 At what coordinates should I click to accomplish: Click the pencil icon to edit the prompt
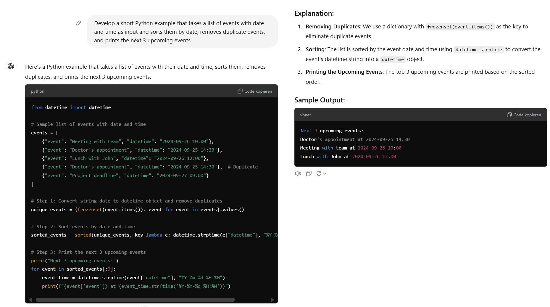(79, 23)
